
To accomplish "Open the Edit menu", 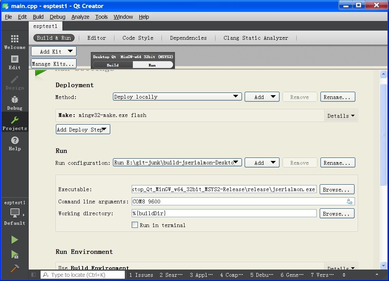I will pyautogui.click(x=22, y=17).
